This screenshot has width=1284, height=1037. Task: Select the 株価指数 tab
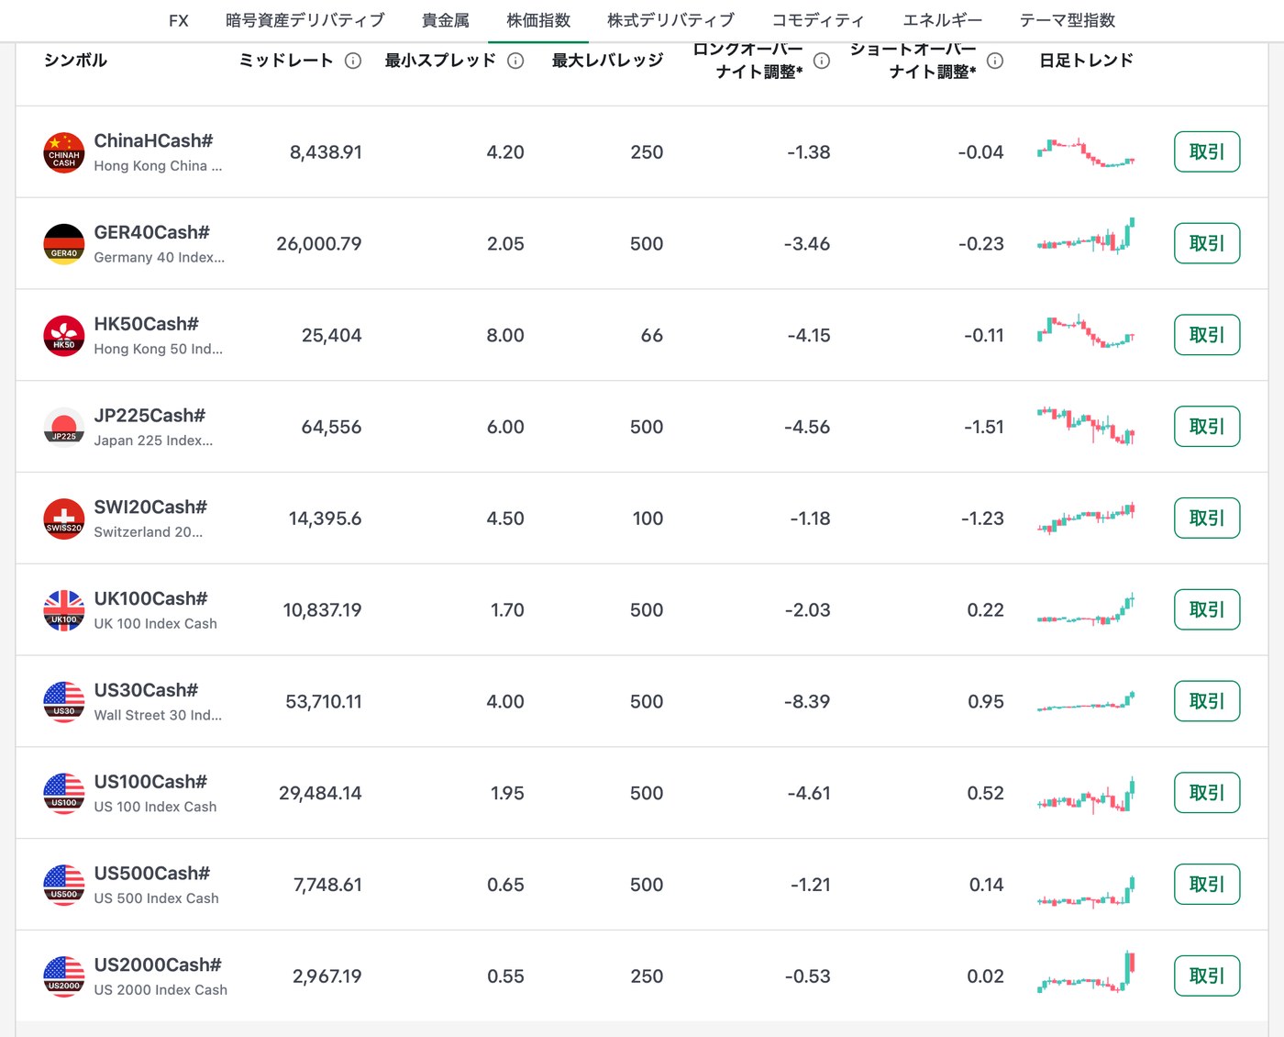[538, 20]
